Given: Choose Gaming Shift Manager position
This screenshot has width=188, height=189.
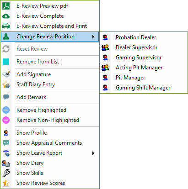Looking at the screenshot, I should [144, 88].
